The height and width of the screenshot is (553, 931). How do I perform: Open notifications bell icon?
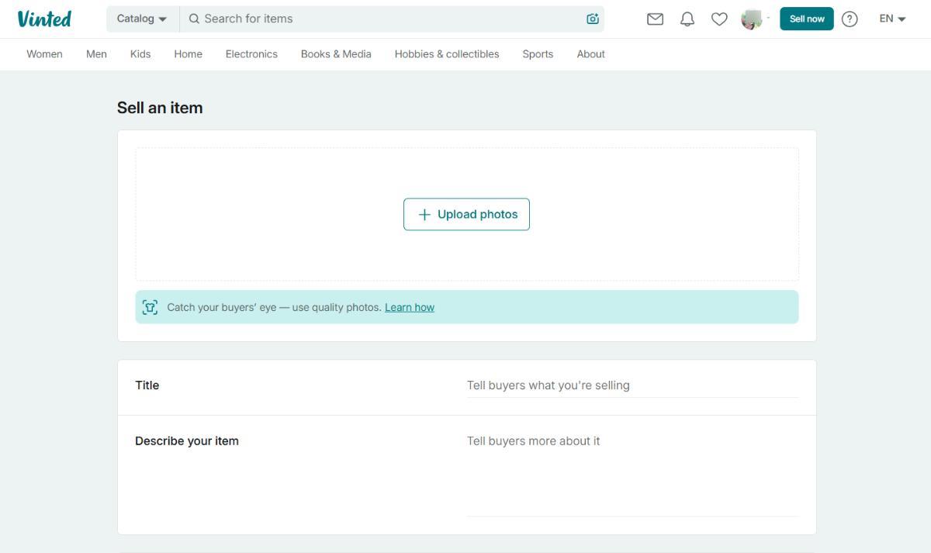[687, 19]
